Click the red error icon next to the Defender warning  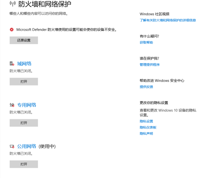click(12, 30)
